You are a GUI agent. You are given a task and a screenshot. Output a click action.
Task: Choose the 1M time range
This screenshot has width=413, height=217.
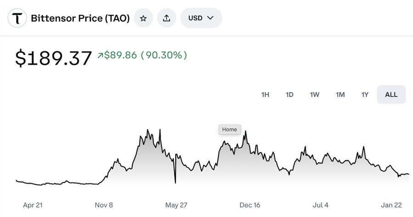coord(340,95)
